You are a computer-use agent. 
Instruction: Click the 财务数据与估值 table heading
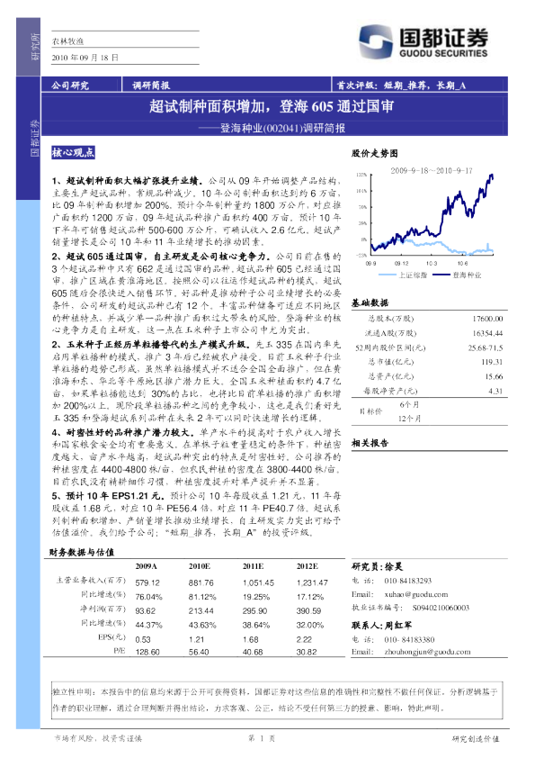[x=82, y=553]
